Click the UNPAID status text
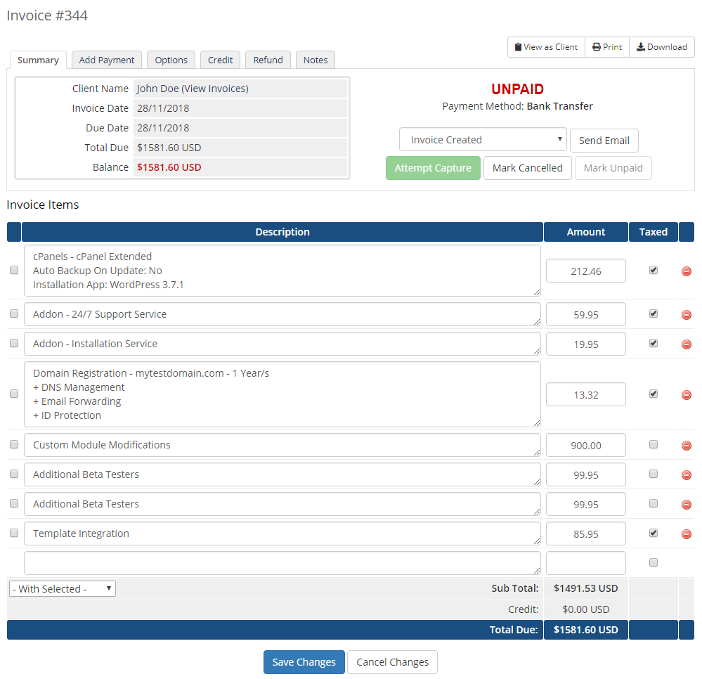The width and height of the screenshot is (702, 679). point(518,89)
